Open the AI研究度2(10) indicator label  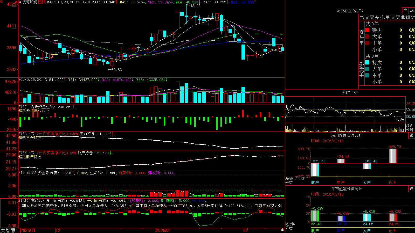pyautogui.click(x=31, y=200)
